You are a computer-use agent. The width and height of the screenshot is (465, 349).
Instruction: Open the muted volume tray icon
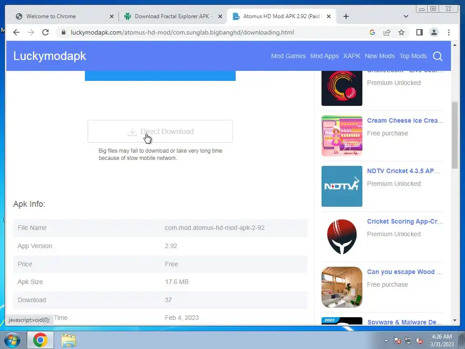[x=419, y=340]
